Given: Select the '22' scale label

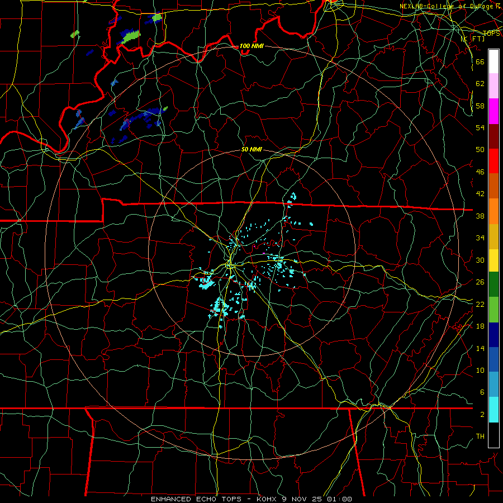Looking at the screenshot, I should [480, 305].
